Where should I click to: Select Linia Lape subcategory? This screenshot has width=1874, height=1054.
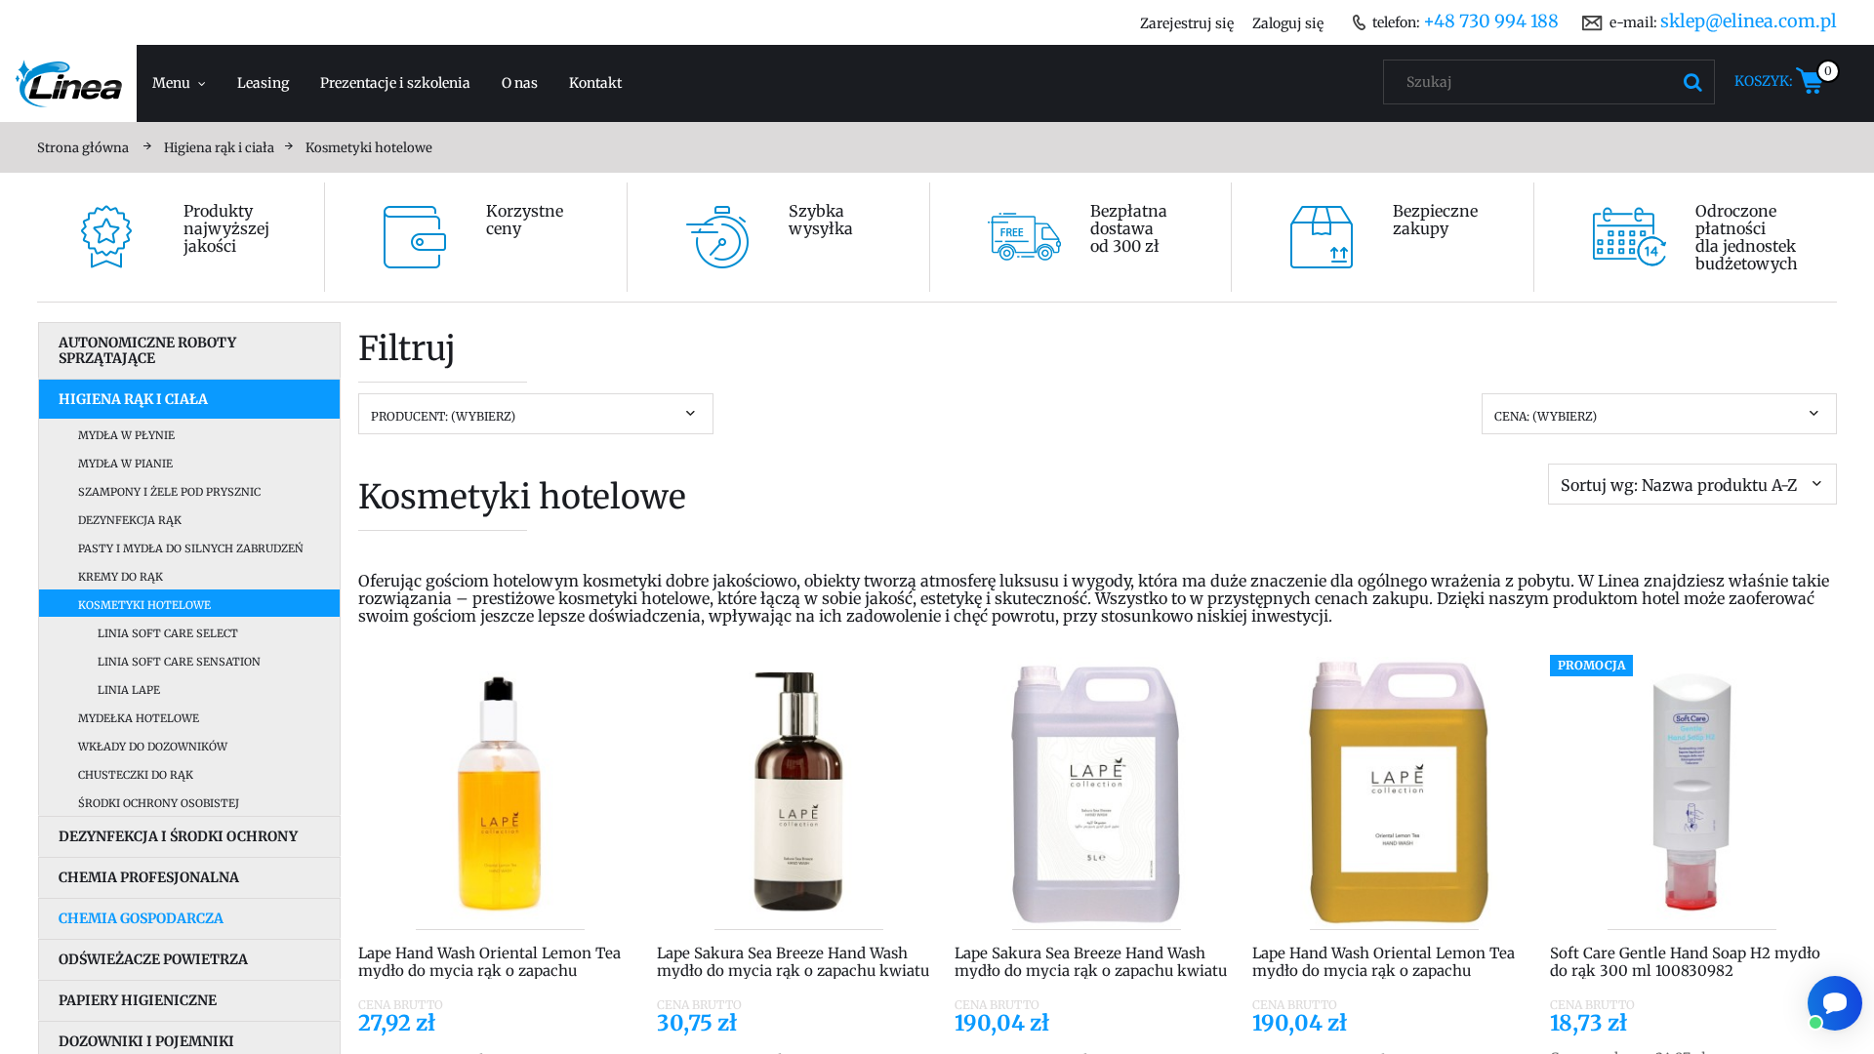(129, 690)
